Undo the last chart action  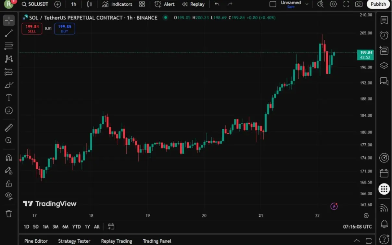217,4
